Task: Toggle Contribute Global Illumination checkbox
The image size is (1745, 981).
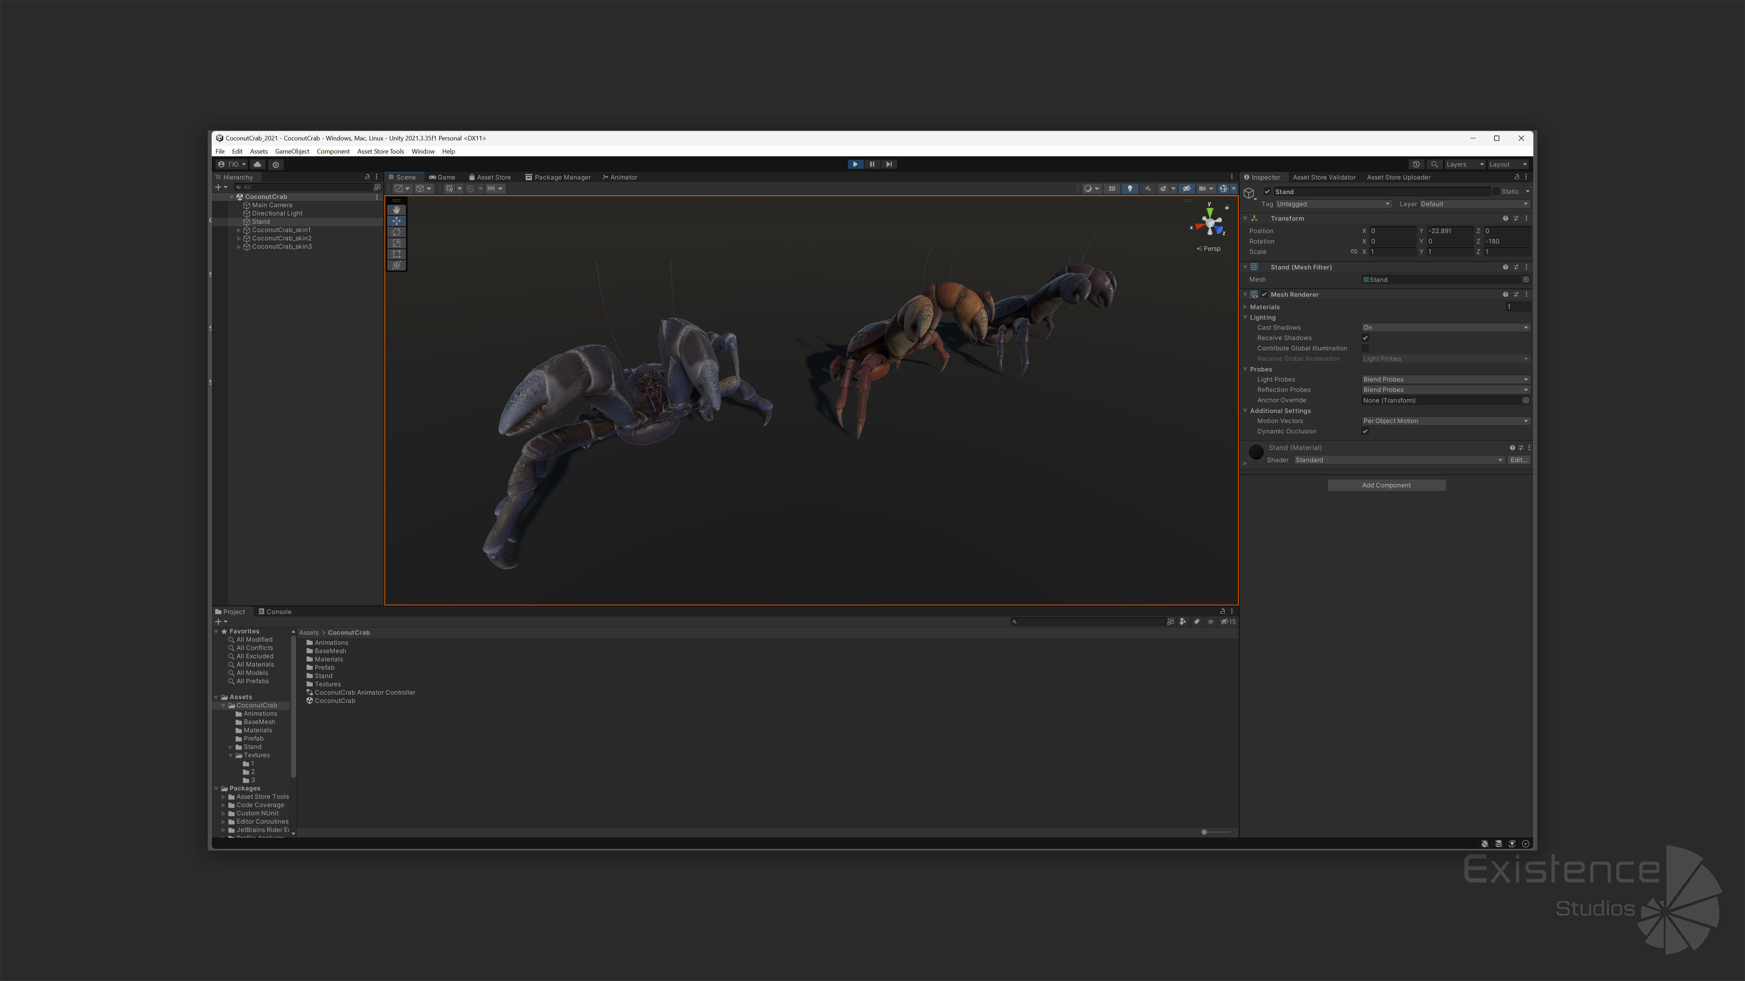Action: pyautogui.click(x=1365, y=349)
